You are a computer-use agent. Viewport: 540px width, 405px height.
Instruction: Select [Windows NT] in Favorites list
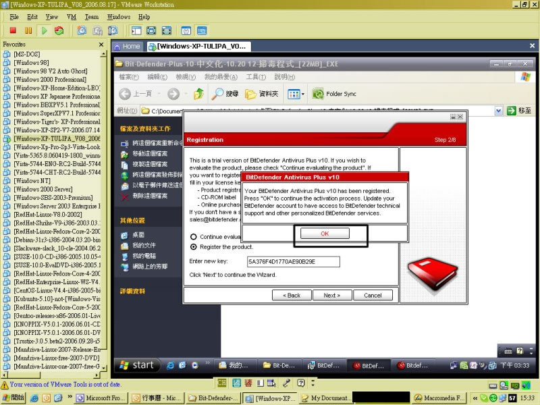click(x=32, y=181)
